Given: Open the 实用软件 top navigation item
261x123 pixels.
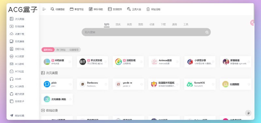Looking at the screenshot, I should pos(115,9).
